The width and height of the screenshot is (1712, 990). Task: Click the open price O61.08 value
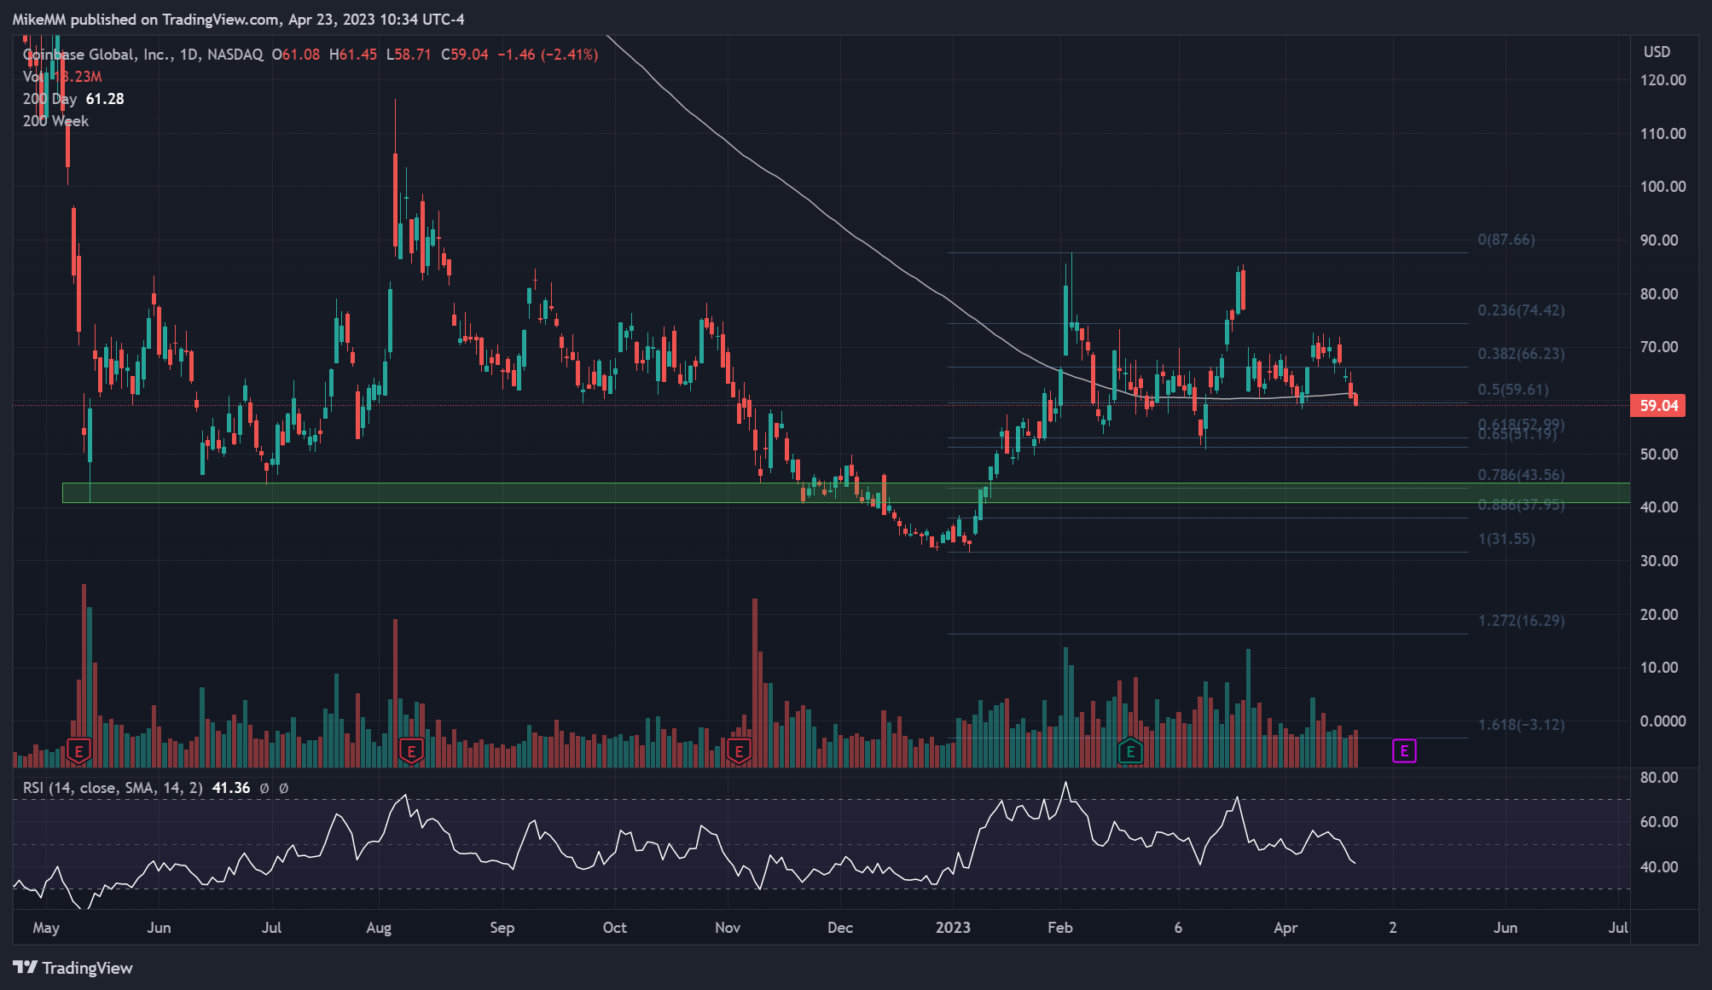(296, 55)
